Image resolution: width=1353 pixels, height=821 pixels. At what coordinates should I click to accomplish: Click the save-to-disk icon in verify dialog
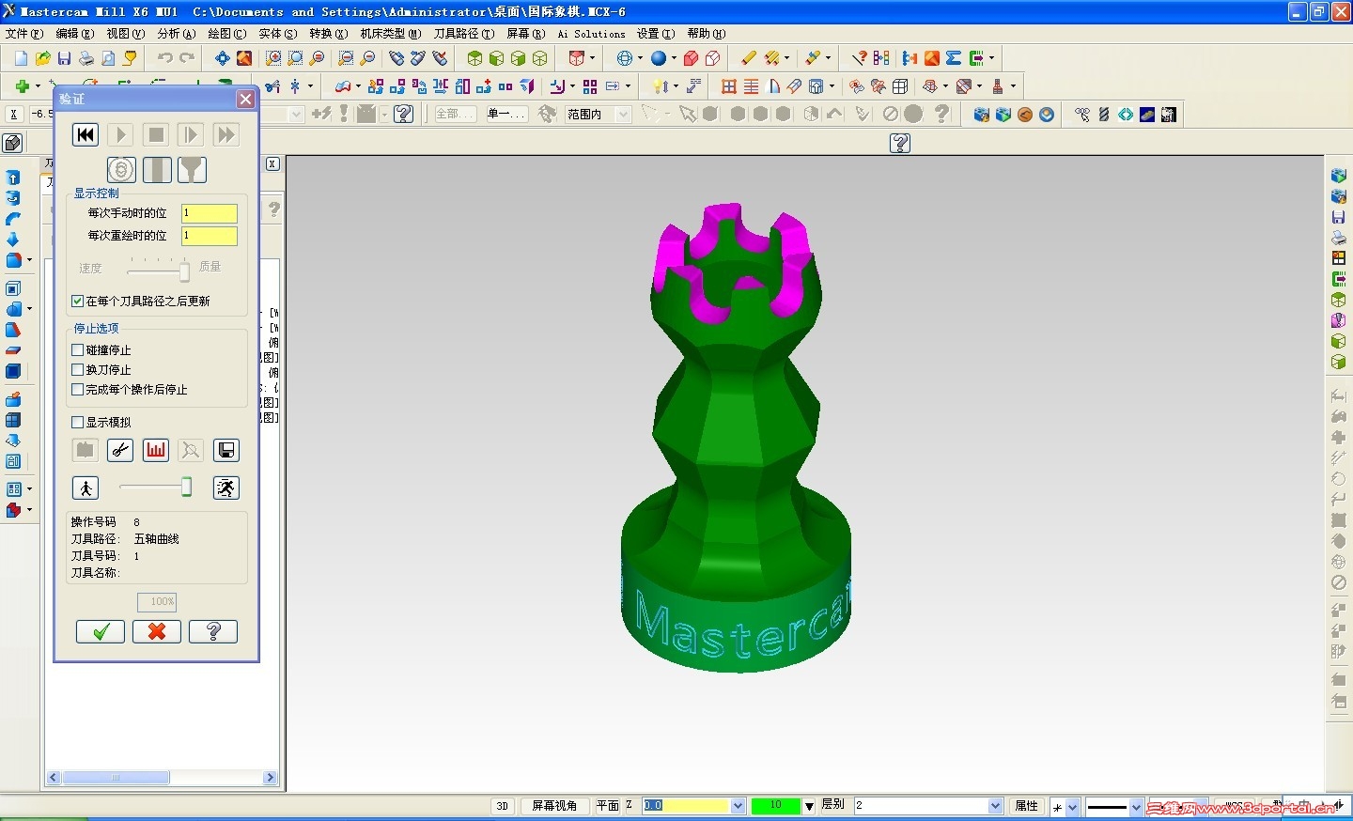226,450
